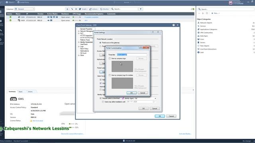Select Hit Count in gateway tree
Image resolution: width=255 pixels, height=143 pixels.
(83, 53)
